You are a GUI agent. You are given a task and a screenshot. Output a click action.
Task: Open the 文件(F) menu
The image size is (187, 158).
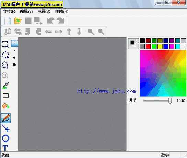point(9,11)
